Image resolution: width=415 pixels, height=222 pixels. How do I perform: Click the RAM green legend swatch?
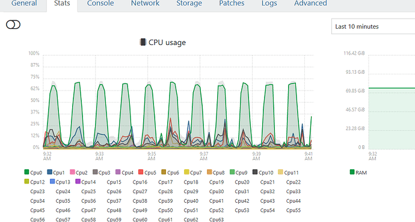pyautogui.click(x=352, y=172)
